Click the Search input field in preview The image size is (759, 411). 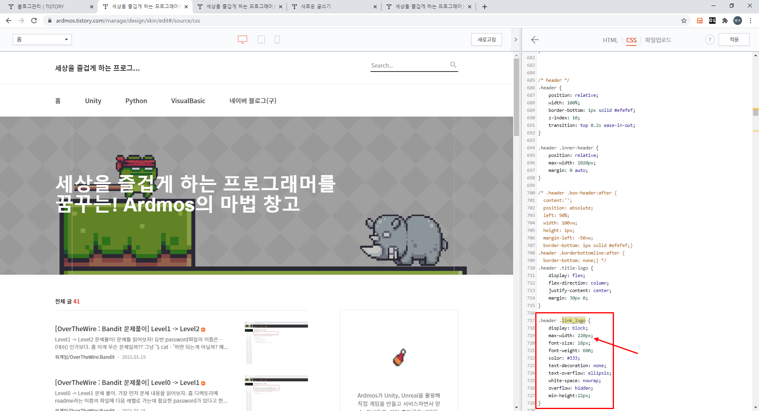pos(409,66)
